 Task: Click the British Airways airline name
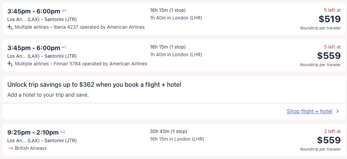click(31, 148)
